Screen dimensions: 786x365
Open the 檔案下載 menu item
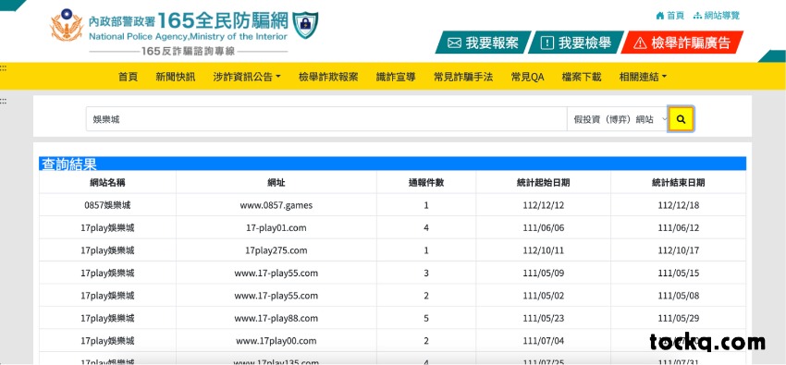582,77
